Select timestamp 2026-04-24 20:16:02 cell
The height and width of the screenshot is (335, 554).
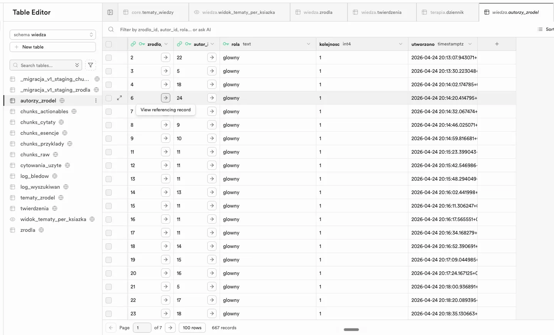pos(443,192)
